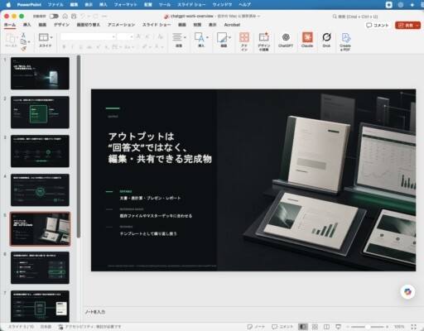Apply Bold formatting
This screenshot has height=331, width=424.
[x=64, y=47]
